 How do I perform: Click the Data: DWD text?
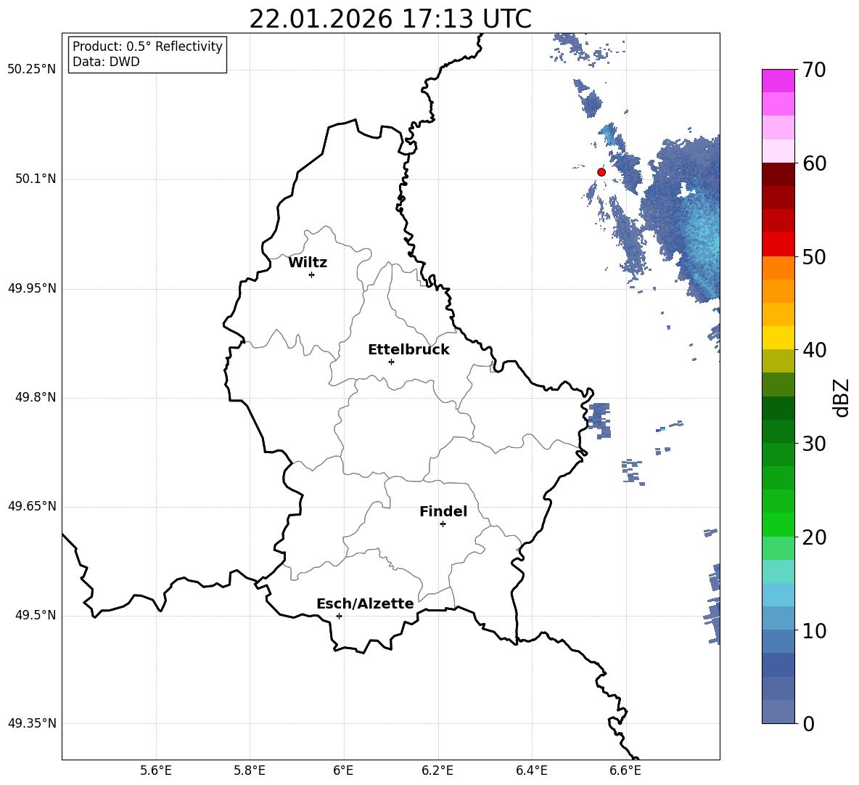point(106,62)
